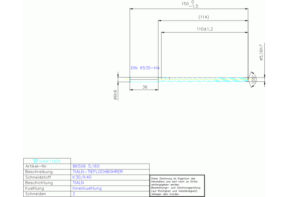This screenshot has width=288, height=197.
Task: Select the fluted drill body in the drawing
Action: (202, 79)
